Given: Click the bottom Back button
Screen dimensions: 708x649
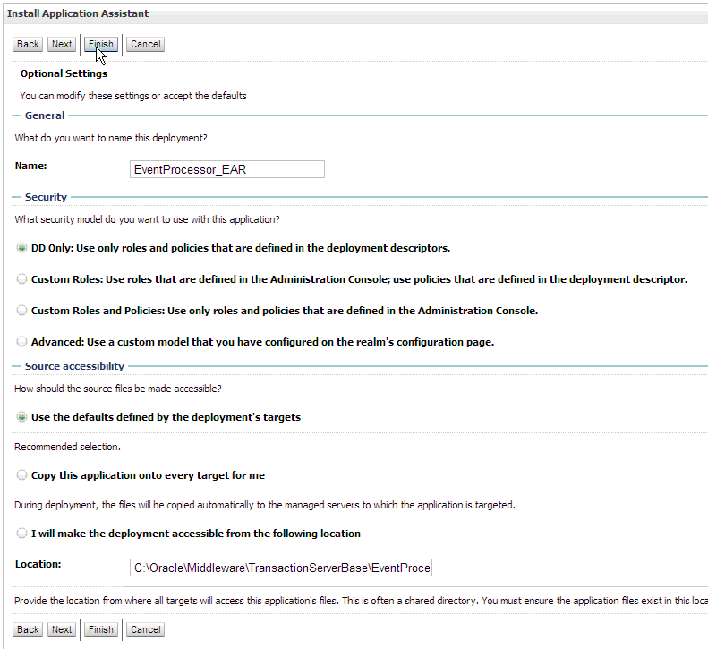Looking at the screenshot, I should pos(28,629).
